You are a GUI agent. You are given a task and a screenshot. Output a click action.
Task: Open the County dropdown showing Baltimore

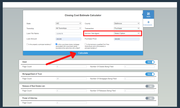click(127, 23)
